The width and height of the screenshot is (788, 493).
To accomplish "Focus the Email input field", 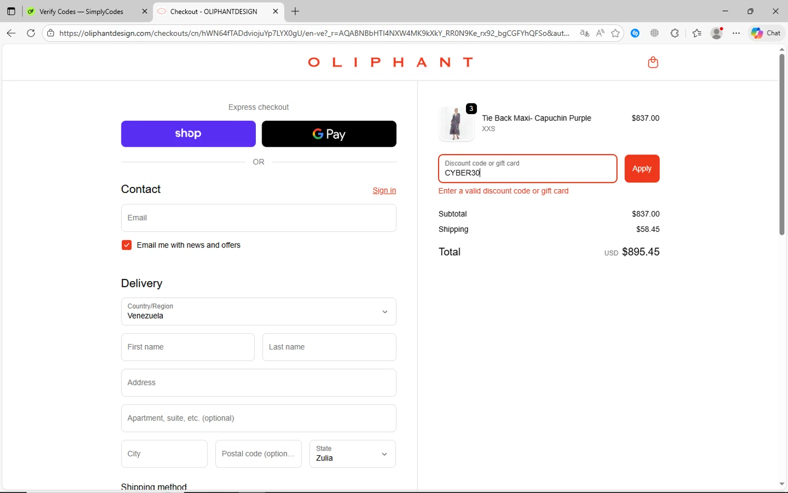I will pyautogui.click(x=258, y=218).
